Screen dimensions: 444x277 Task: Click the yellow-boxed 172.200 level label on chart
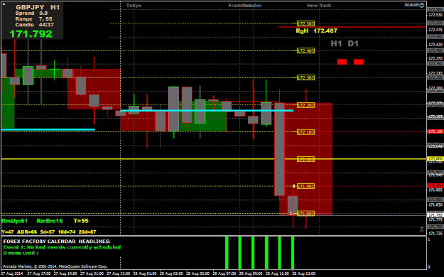coord(305,105)
